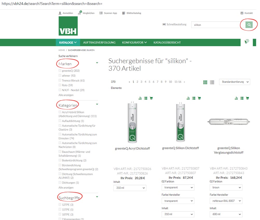Compare greenteQ Silikon Verglasungsdichtstoff product
Image resolution: width=260 pixels, height=220 pixels.
pos(236,98)
